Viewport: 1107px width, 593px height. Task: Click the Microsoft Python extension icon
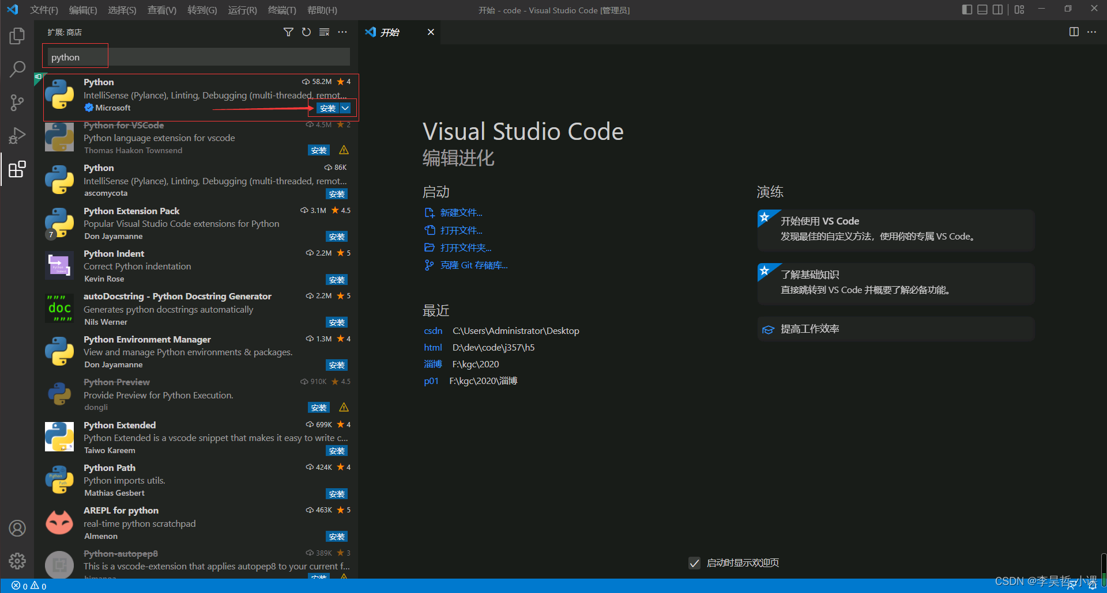coord(59,94)
